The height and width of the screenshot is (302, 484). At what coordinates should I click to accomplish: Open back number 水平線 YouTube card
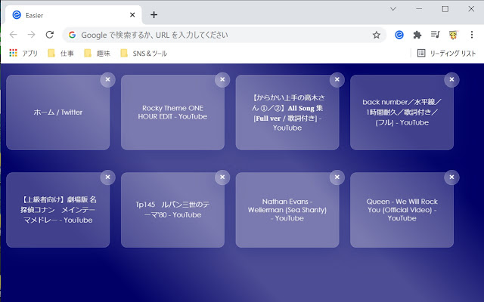(402, 112)
